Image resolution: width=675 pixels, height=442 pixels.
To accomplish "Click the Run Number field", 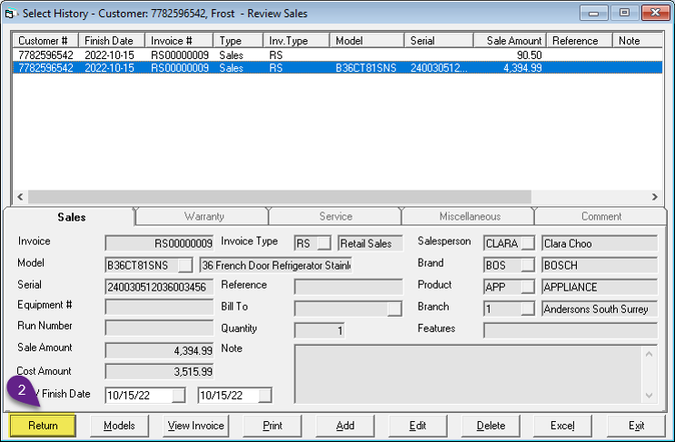I will 159,328.
